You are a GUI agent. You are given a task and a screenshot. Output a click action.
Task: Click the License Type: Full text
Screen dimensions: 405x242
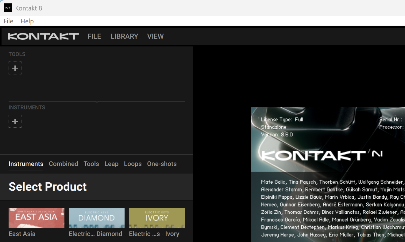282,120
